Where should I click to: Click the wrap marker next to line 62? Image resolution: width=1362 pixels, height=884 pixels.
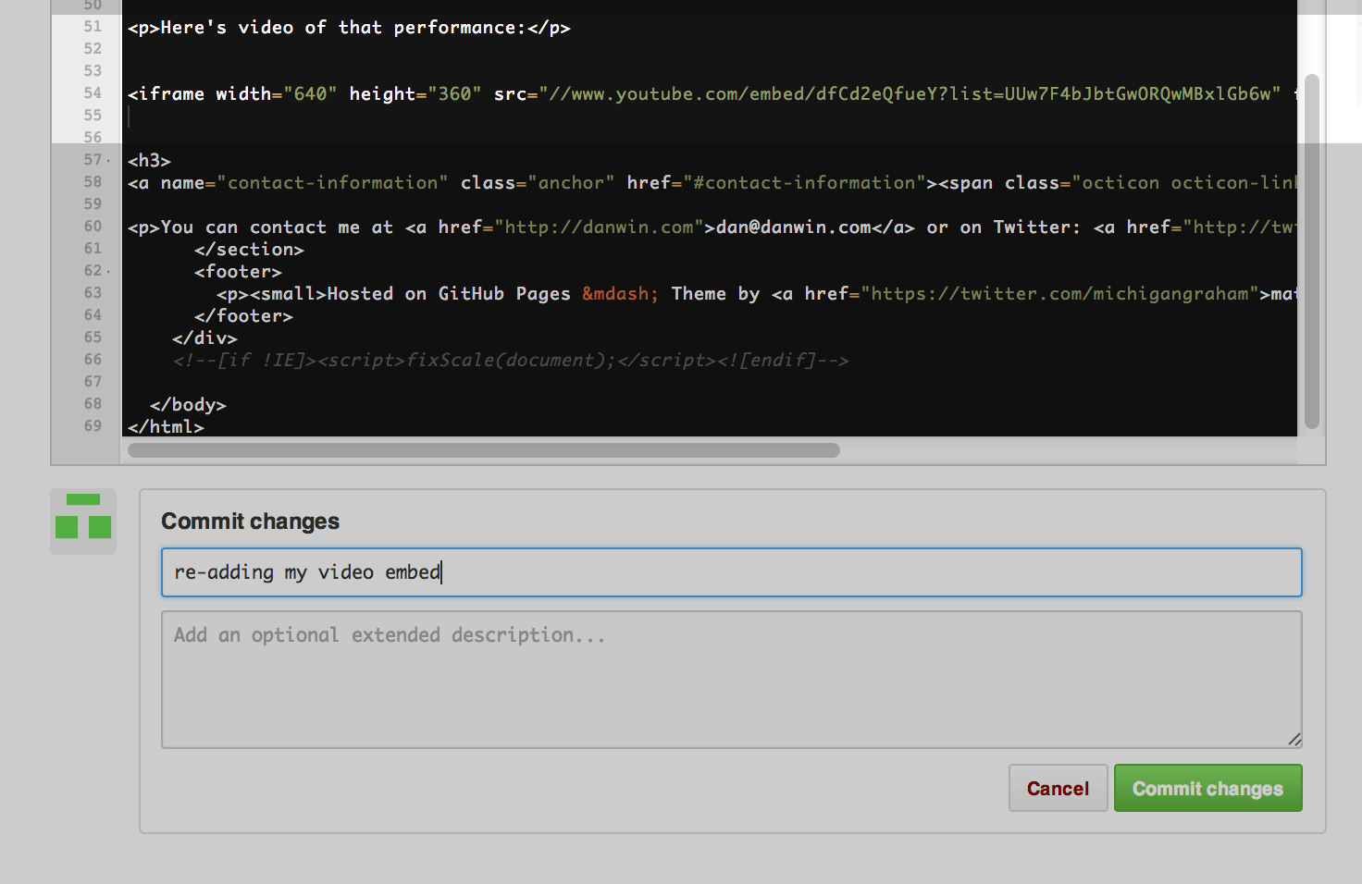coord(108,270)
